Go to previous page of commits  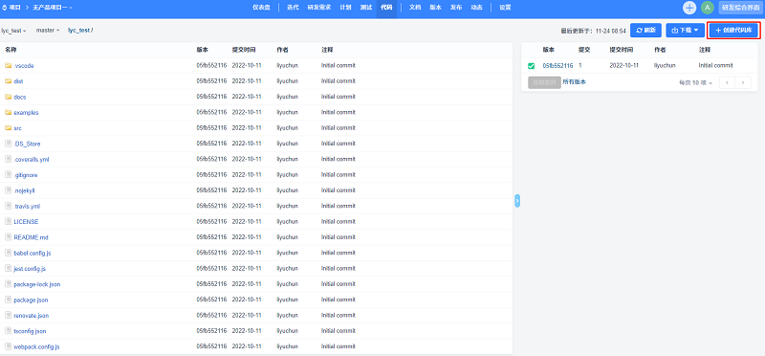coord(727,82)
